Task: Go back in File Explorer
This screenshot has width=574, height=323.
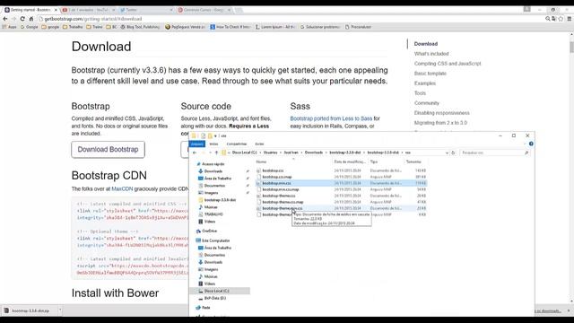Action: pyautogui.click(x=195, y=153)
